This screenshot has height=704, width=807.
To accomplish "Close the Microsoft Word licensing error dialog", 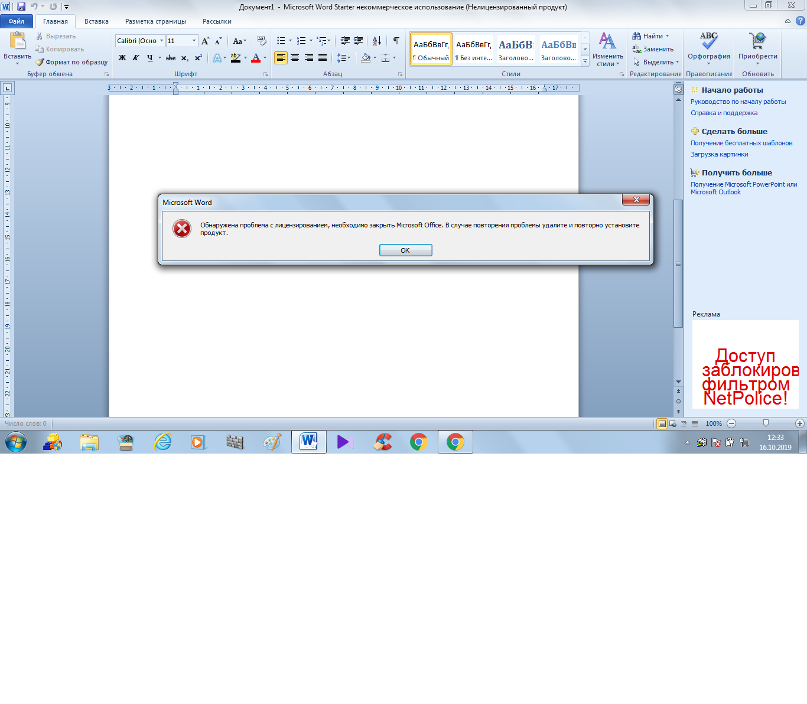I will tap(636, 200).
